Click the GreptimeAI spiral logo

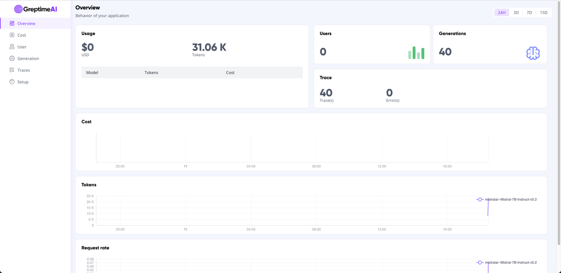click(x=18, y=8)
